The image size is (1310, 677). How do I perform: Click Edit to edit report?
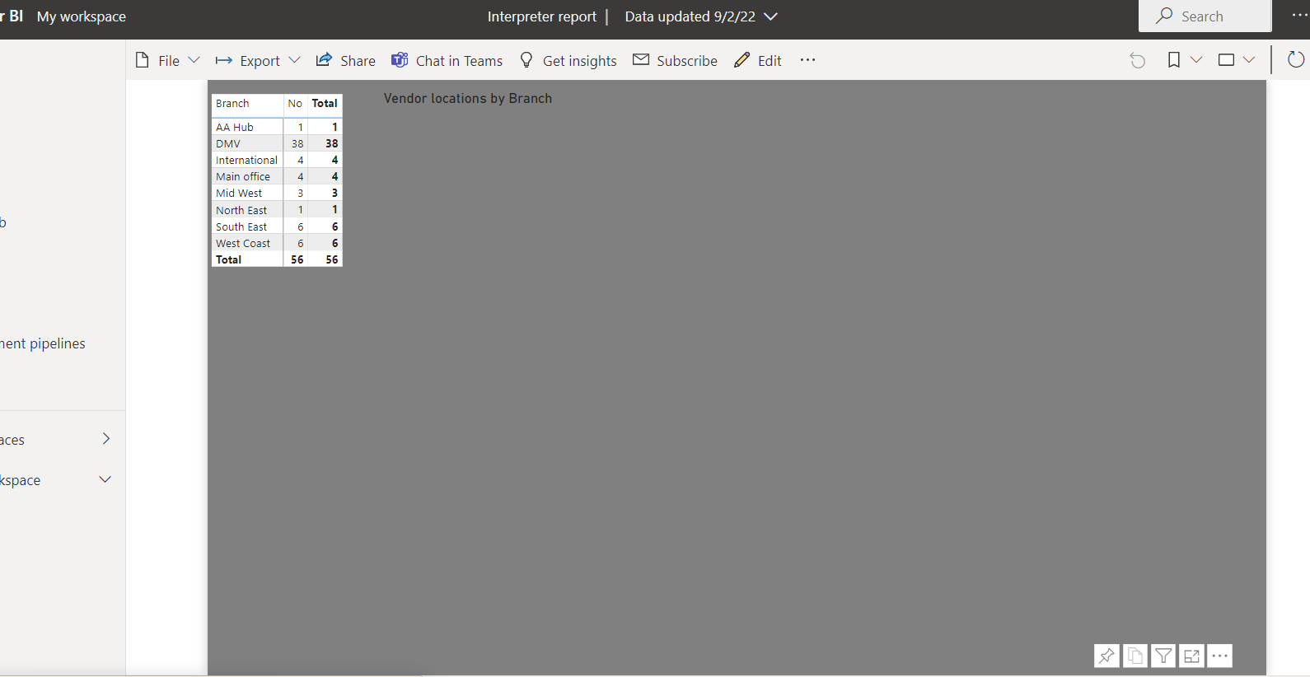point(758,60)
